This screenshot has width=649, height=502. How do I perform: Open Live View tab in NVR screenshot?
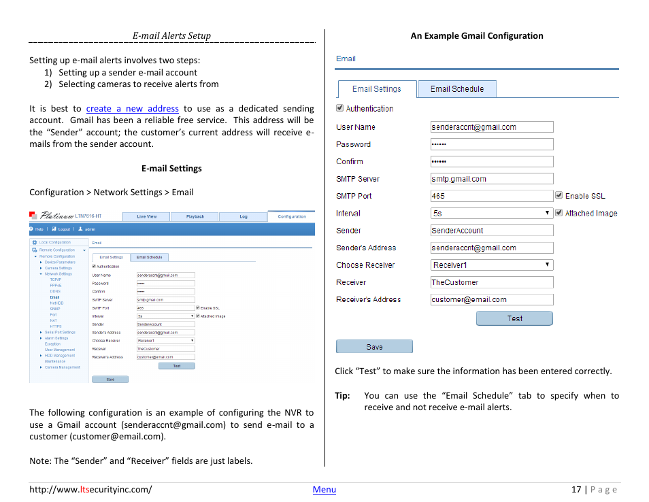pos(146,216)
